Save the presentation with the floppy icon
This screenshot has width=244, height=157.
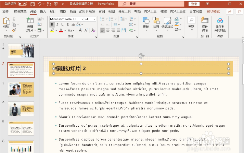click(33, 4)
